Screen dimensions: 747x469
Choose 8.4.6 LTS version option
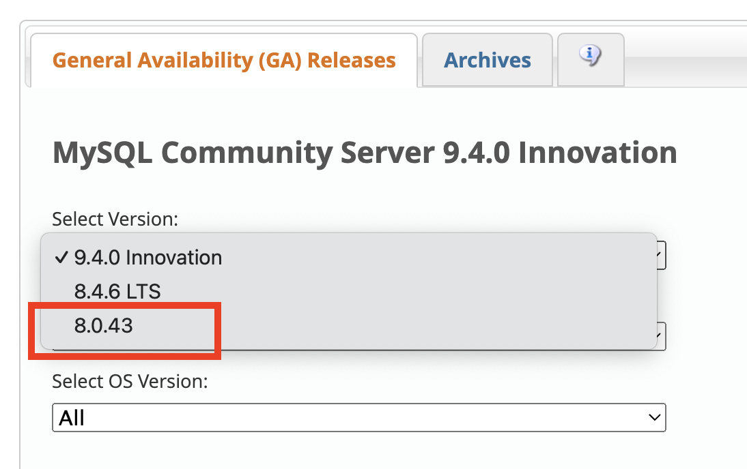[349, 292]
